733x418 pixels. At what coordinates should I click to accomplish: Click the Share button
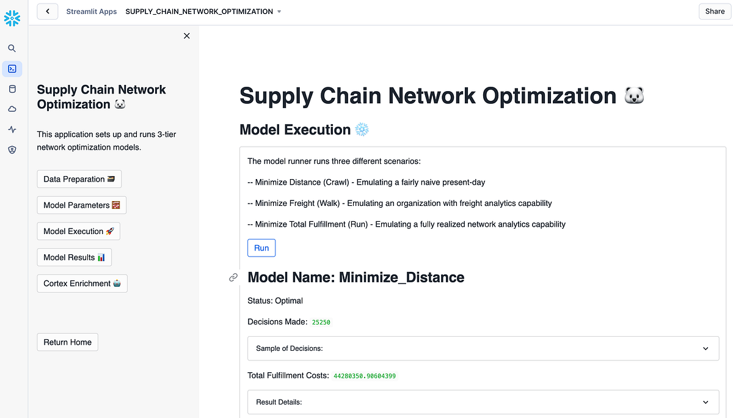[714, 11]
